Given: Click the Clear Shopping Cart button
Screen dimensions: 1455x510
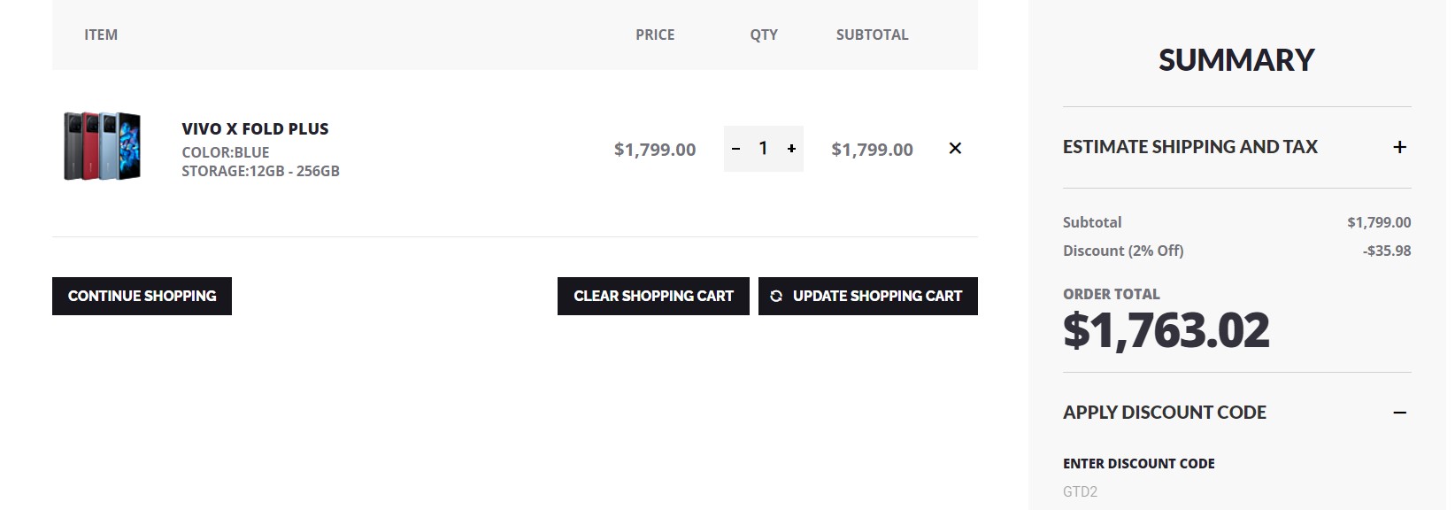Looking at the screenshot, I should coord(653,296).
